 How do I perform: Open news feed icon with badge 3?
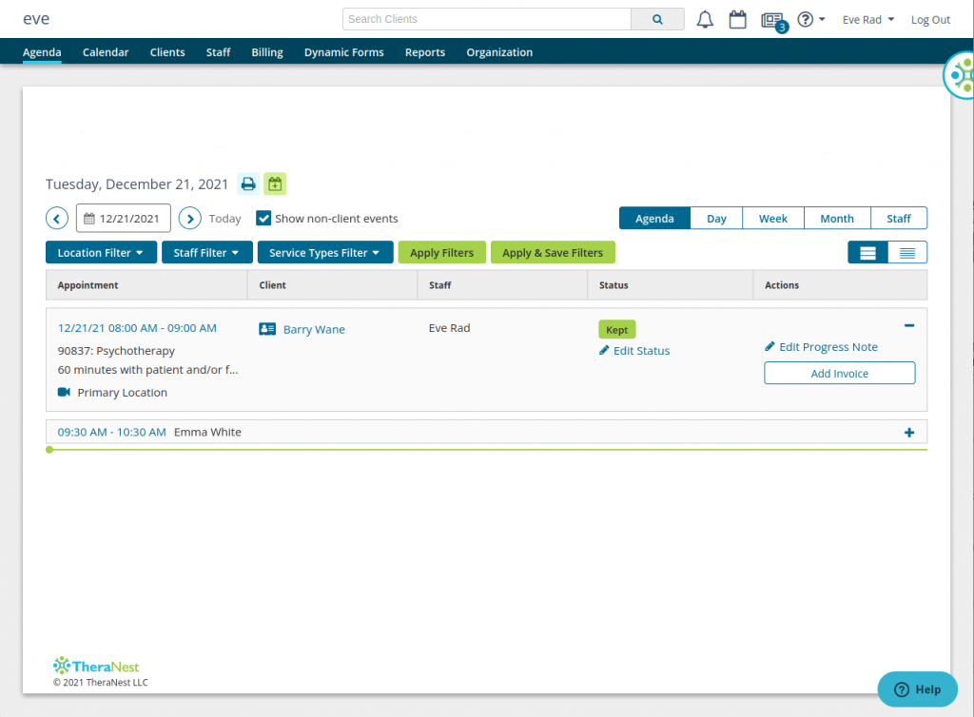774,21
